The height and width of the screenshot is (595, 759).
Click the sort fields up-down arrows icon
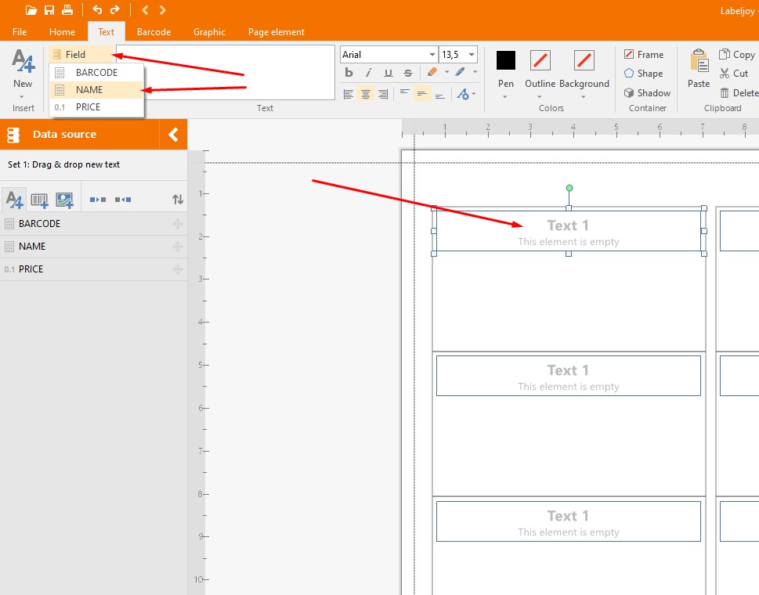pyautogui.click(x=178, y=200)
